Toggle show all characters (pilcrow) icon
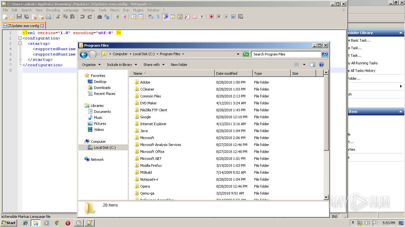Viewport: 405px width, 227px height. pyautogui.click(x=158, y=17)
